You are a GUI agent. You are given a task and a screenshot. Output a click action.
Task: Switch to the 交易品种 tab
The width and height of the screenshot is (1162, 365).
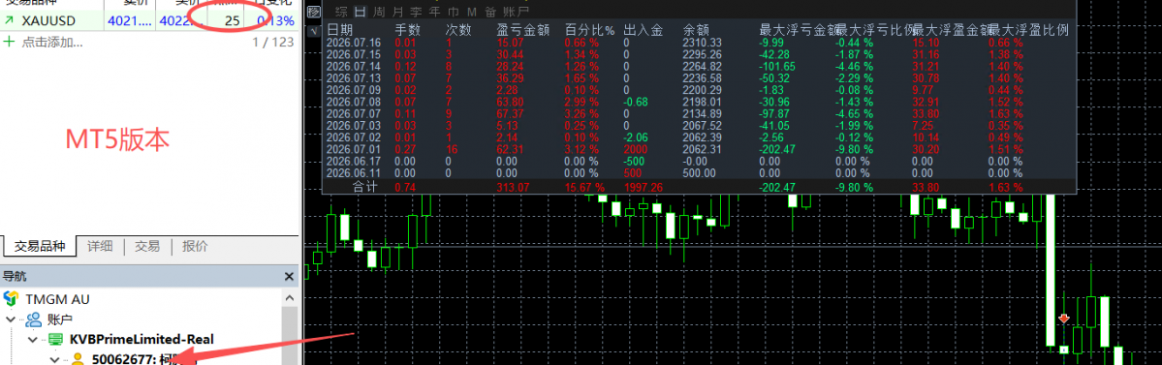[x=40, y=247]
